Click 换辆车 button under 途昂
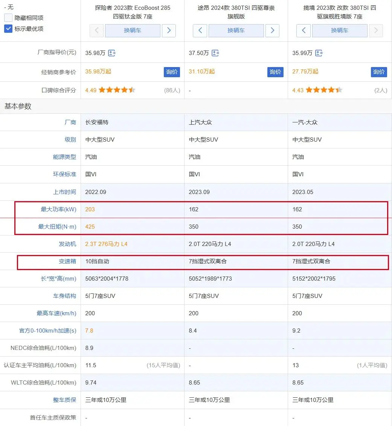The image size is (392, 426). coord(236,31)
